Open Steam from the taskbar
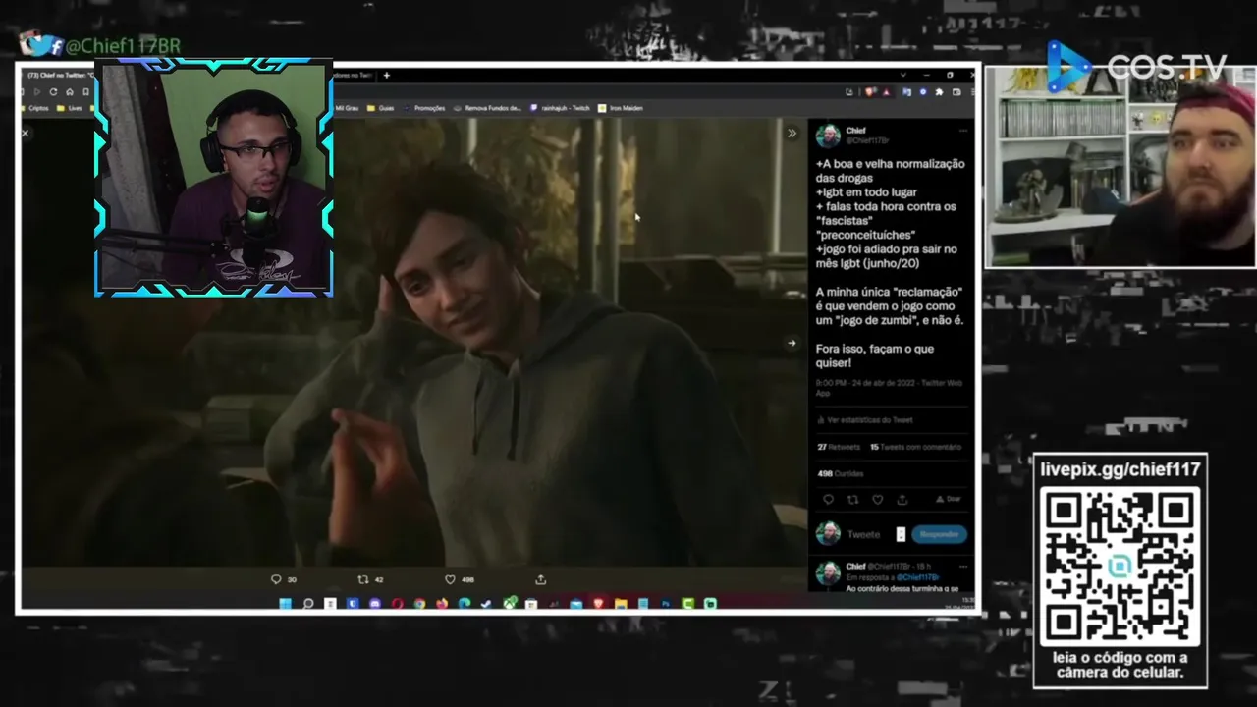This screenshot has height=707, width=1257. point(486,604)
